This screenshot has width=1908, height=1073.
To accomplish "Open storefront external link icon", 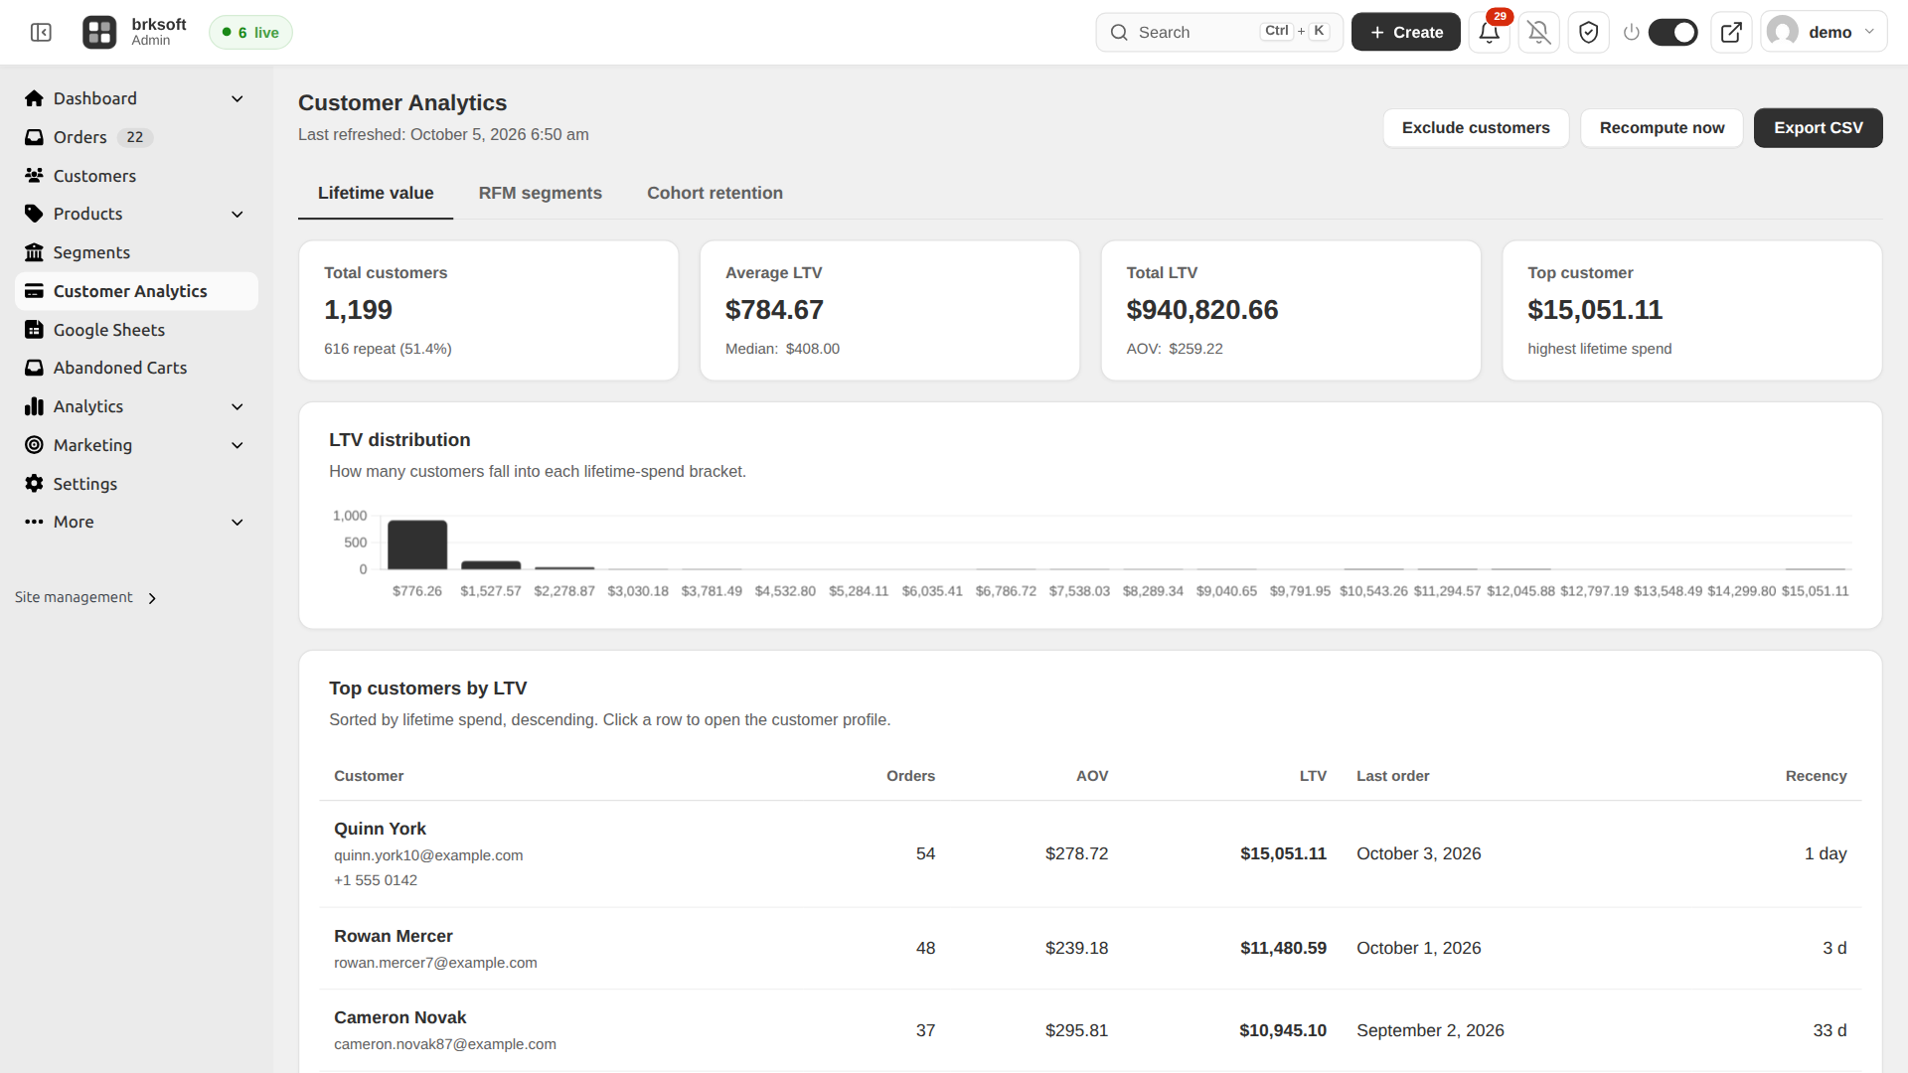I will coord(1731,32).
